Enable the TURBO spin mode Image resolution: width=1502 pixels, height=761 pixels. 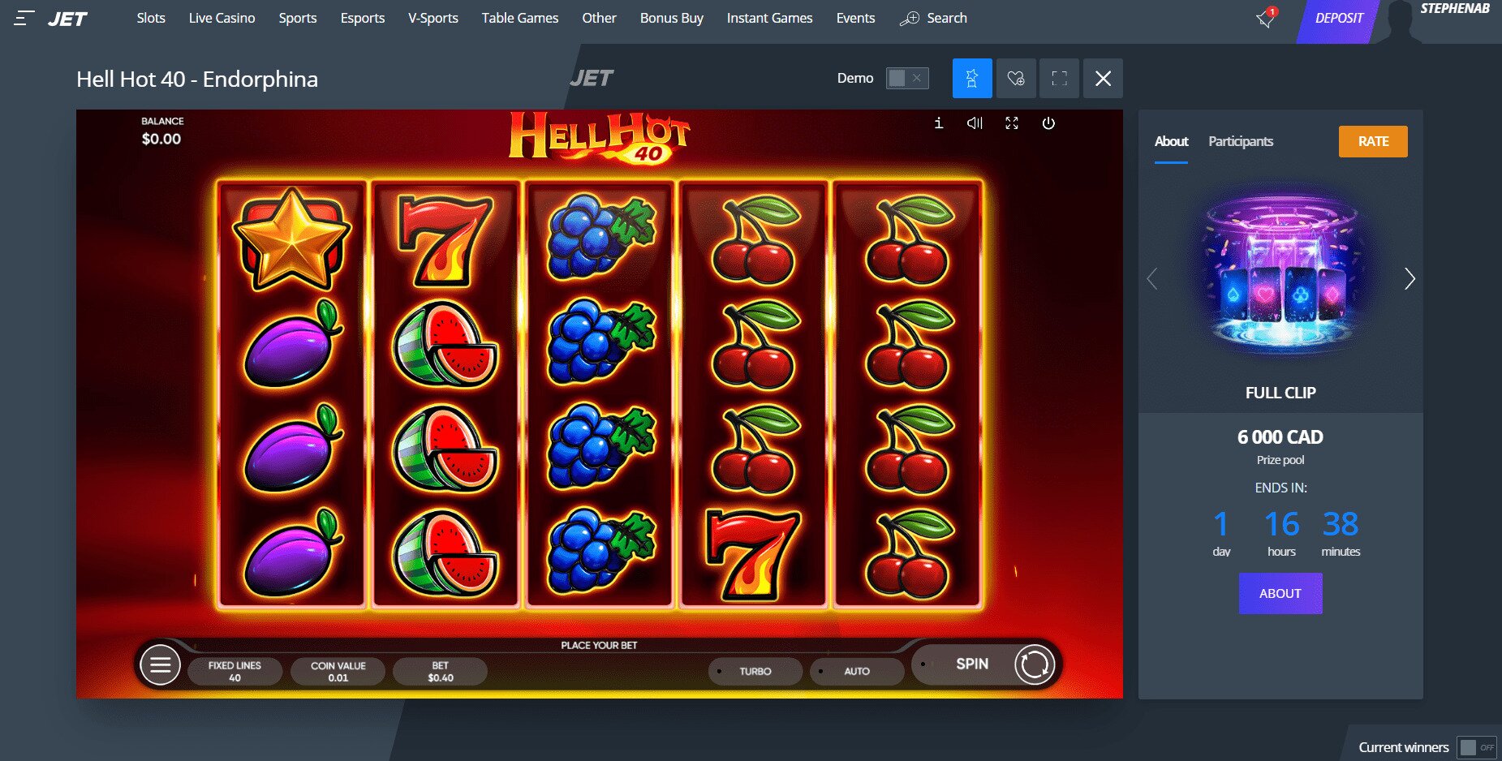coord(755,672)
